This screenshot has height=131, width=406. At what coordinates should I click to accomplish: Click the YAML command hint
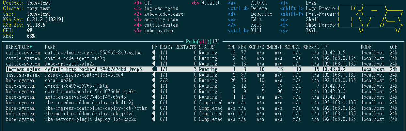pyautogui.click(x=311, y=31)
